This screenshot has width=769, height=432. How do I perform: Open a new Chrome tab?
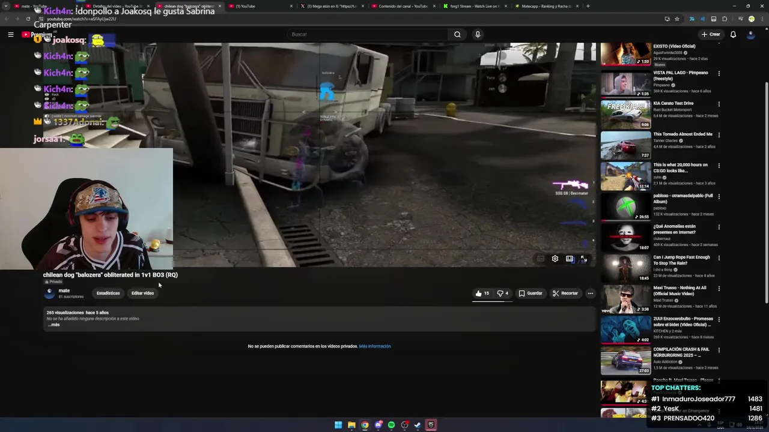[x=588, y=6]
